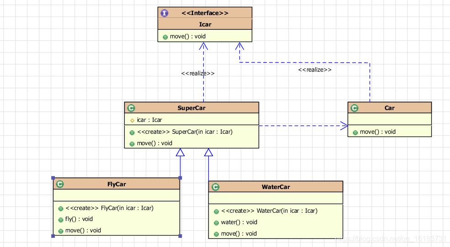Select the Car class icon
The image size is (450, 247).
355,108
